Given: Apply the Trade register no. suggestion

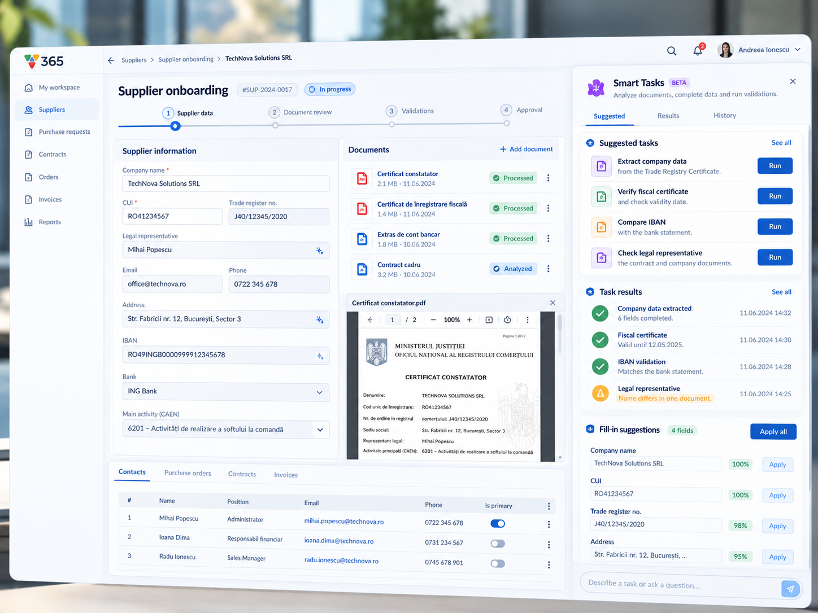Looking at the screenshot, I should coord(777,526).
